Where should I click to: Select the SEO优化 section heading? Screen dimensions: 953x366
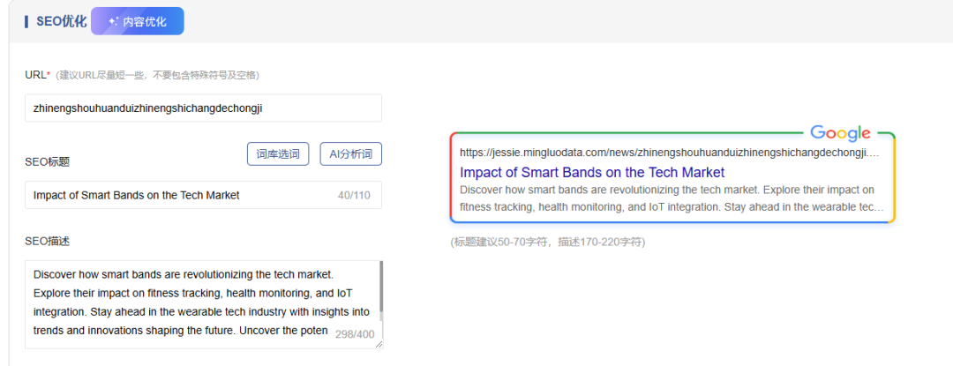61,21
